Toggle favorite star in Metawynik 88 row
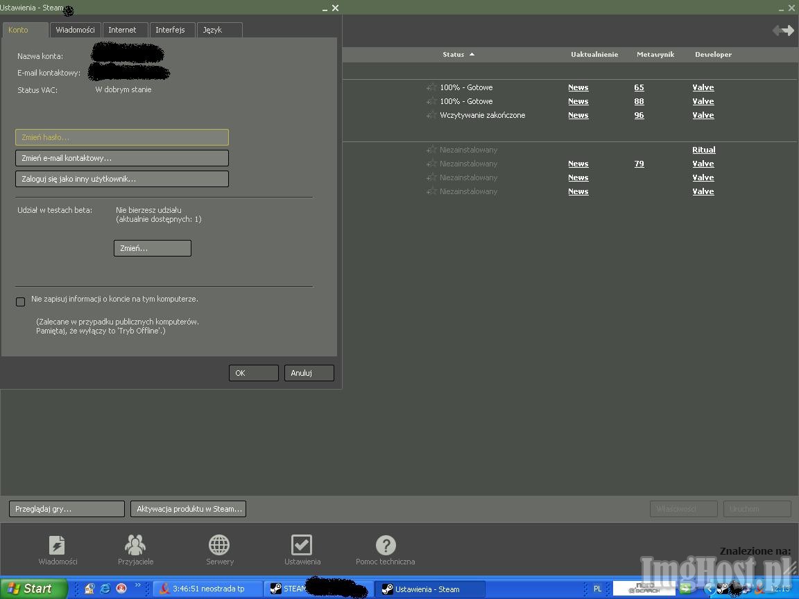 [431, 101]
